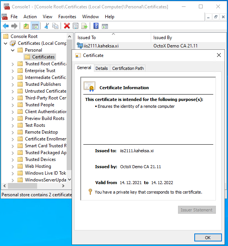Open the Help menu

click(x=109, y=17)
